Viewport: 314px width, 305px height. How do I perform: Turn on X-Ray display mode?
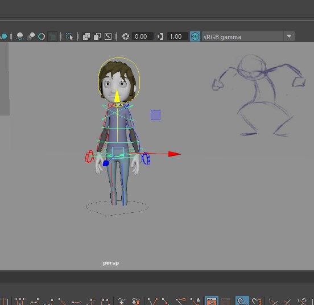point(86,36)
